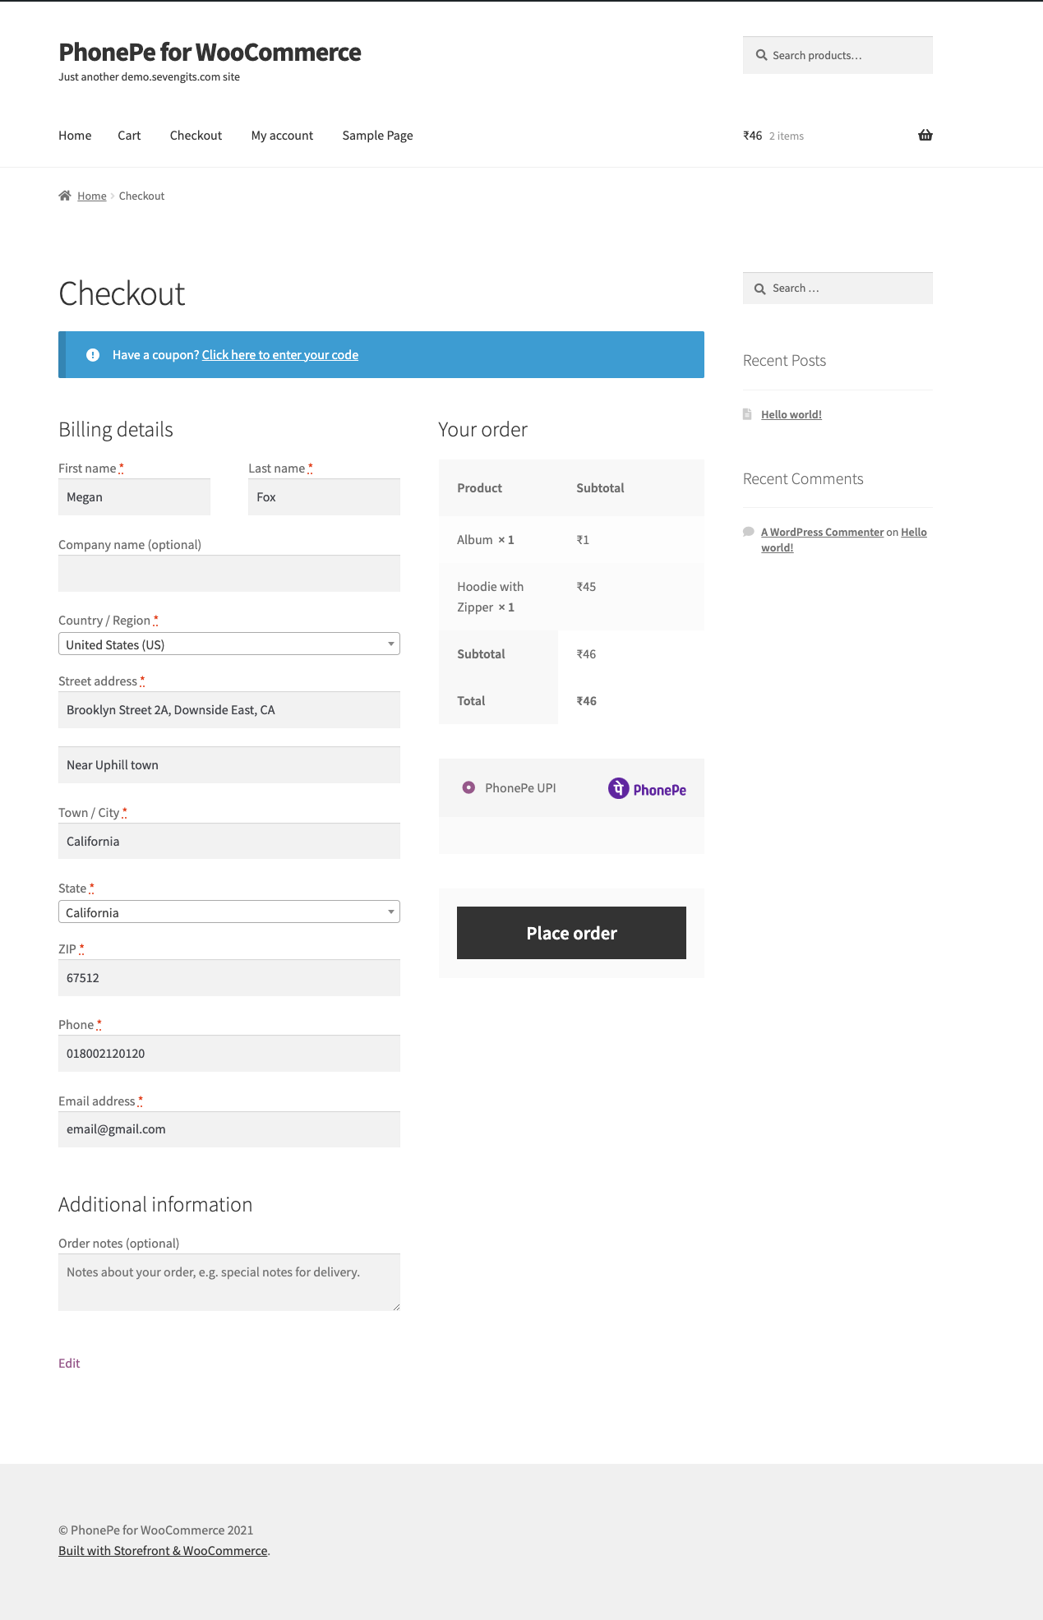Screen dimensions: 1043x1620
Task: Focus the Search products field
Action: [x=838, y=55]
